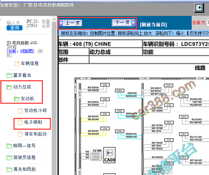Screen dimensions: 209x175
Task: Click the 驾驶员信息 folder icon
Action: point(9,158)
